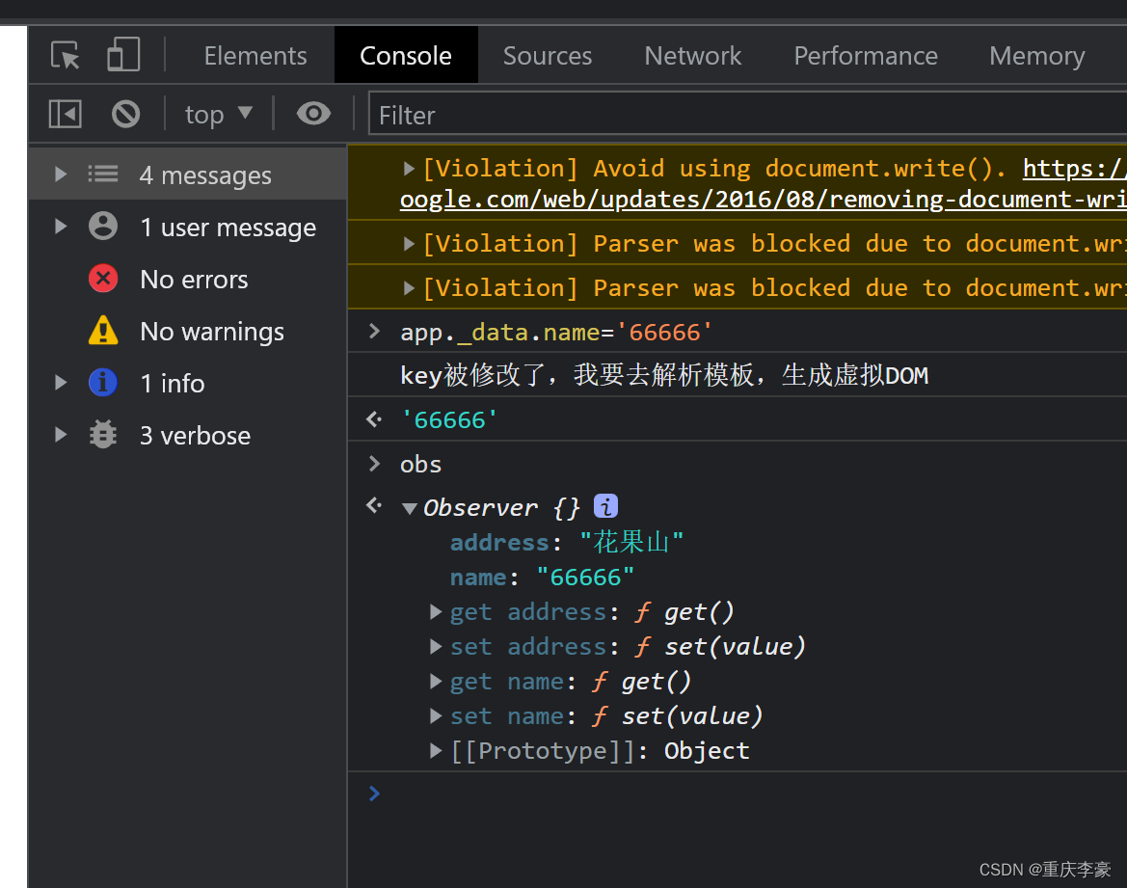The width and height of the screenshot is (1127, 888).
Task: Click the Observer info badge icon
Action: click(x=605, y=506)
